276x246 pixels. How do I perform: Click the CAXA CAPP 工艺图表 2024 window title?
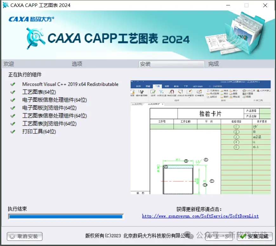click(x=40, y=5)
